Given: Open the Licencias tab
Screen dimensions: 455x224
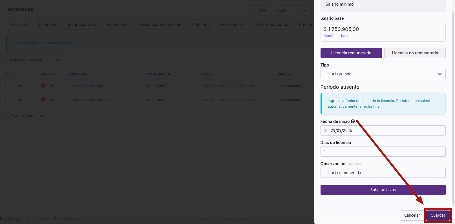Looking at the screenshot, I should click(x=48, y=25).
